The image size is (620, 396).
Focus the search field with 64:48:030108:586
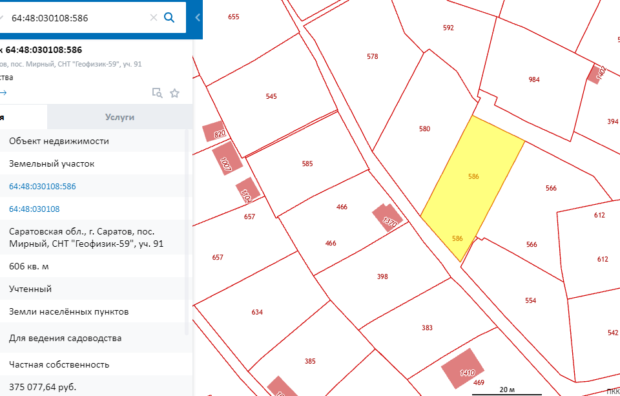(77, 17)
